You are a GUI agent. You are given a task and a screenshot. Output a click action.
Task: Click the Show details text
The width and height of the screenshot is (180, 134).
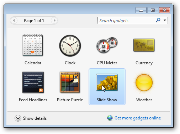click(35, 118)
